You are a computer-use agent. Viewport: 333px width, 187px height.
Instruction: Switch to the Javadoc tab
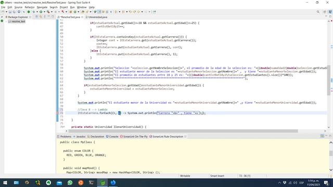(x=79, y=137)
